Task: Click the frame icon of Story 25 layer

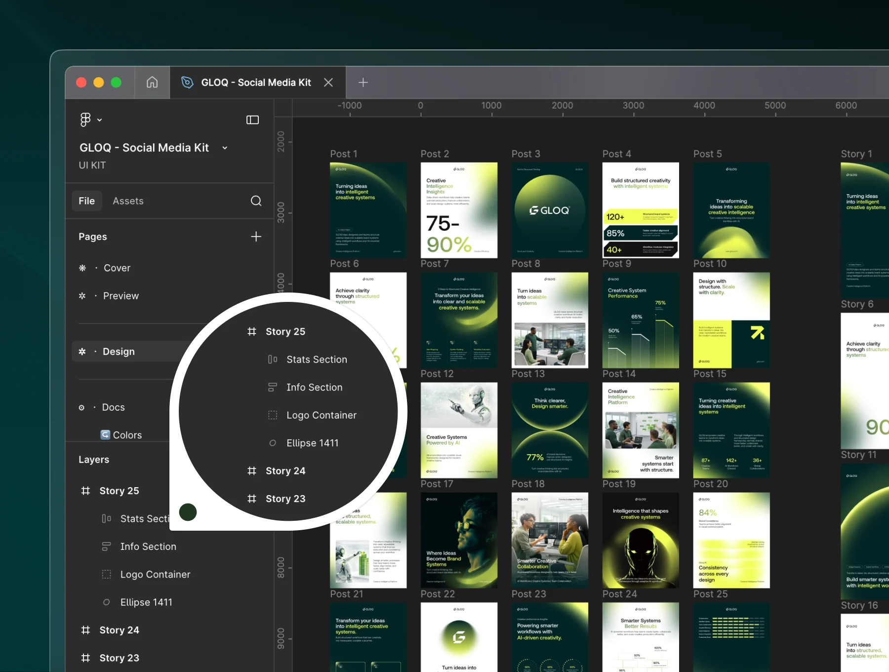Action: [x=85, y=491]
